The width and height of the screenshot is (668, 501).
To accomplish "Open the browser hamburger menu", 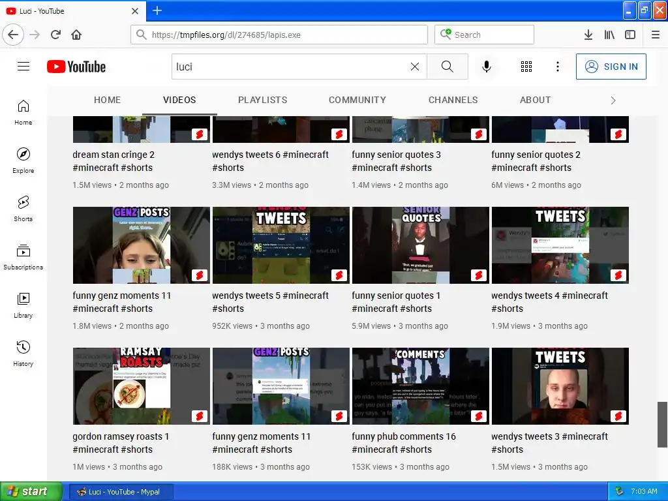I will 656,35.
